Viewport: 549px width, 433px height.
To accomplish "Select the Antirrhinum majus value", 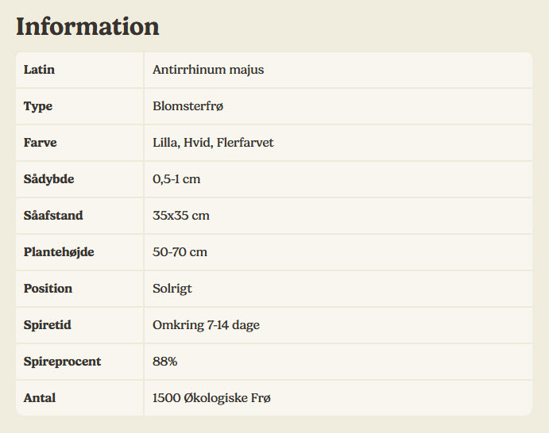I will click(208, 70).
